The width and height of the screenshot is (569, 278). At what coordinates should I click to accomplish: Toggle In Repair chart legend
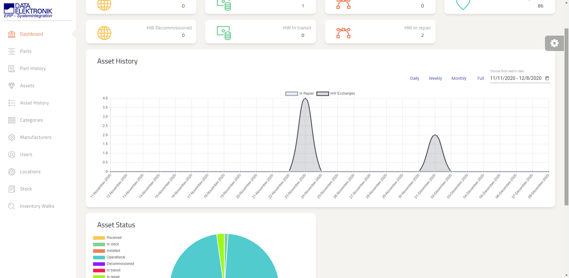300,94
